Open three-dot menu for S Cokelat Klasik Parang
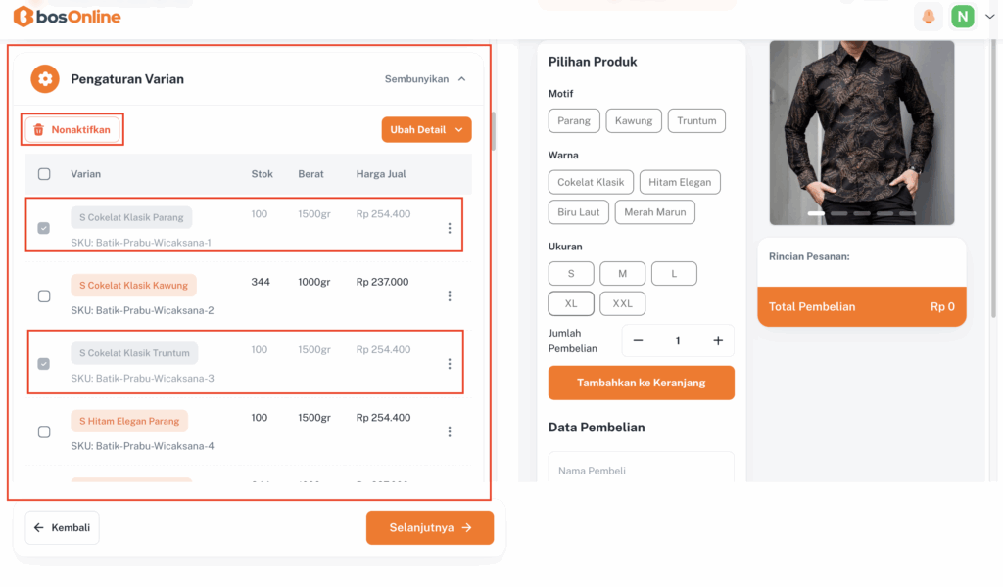This screenshot has width=1003, height=587. pyautogui.click(x=450, y=228)
